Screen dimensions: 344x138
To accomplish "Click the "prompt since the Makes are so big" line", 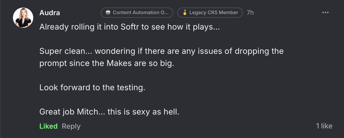I will pos(107,63).
